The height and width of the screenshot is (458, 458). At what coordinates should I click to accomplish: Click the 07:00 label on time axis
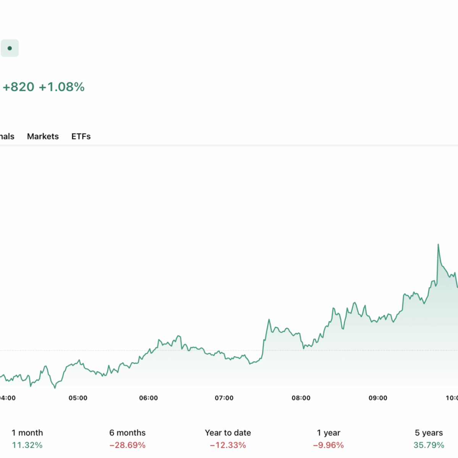[224, 398]
